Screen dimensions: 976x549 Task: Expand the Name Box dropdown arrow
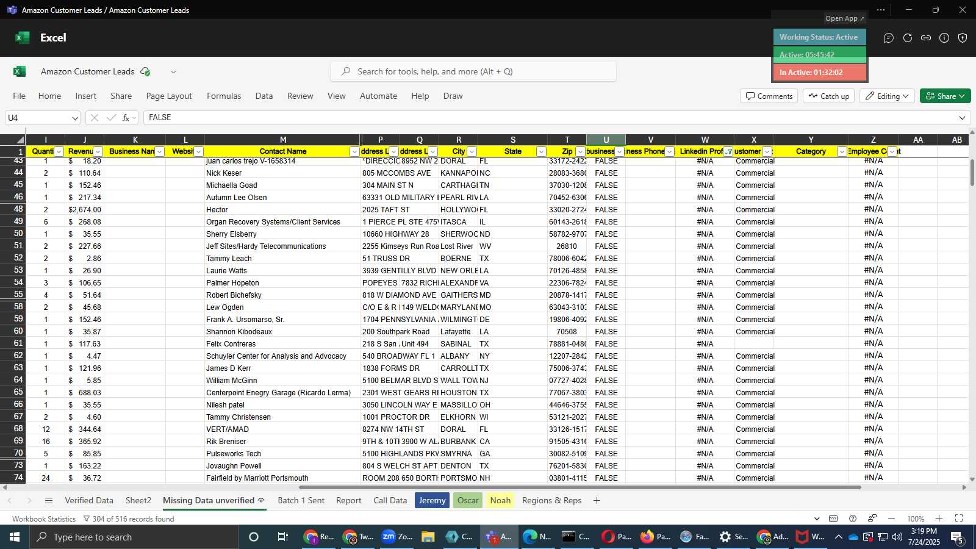click(74, 118)
